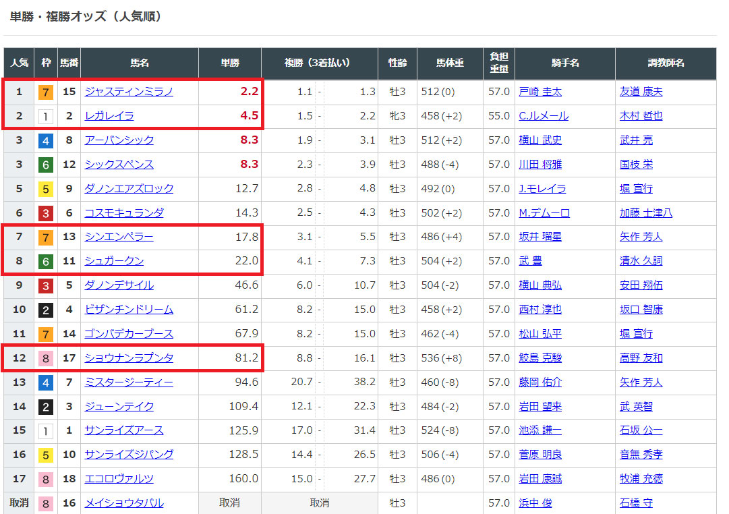Click the レガレイラ horse name link
This screenshot has width=729, height=514.
click(109, 116)
